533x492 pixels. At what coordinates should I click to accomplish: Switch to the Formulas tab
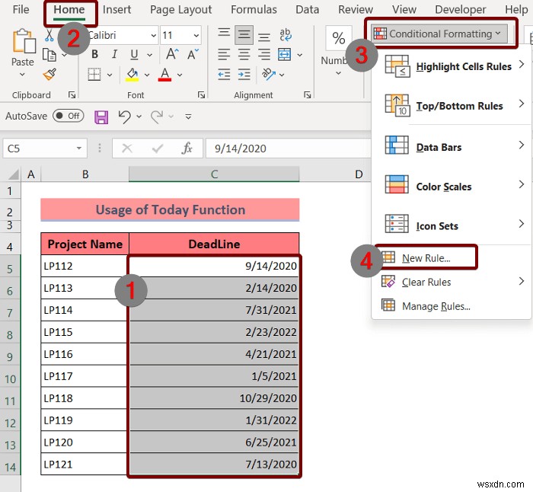click(x=254, y=10)
